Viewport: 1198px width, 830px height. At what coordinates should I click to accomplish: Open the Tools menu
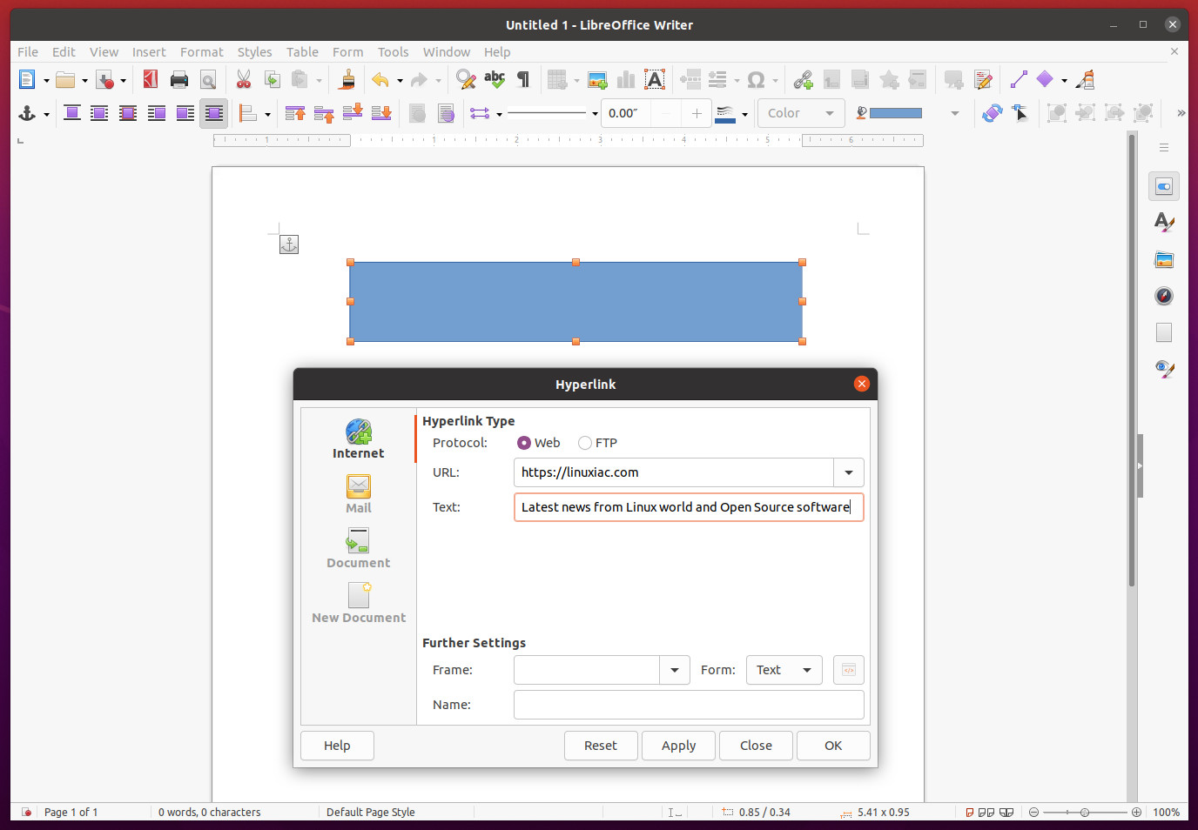point(393,52)
